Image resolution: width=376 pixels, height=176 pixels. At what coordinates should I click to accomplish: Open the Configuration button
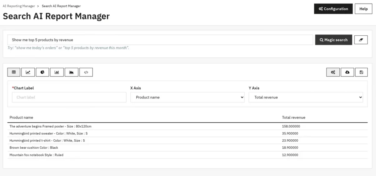click(333, 9)
